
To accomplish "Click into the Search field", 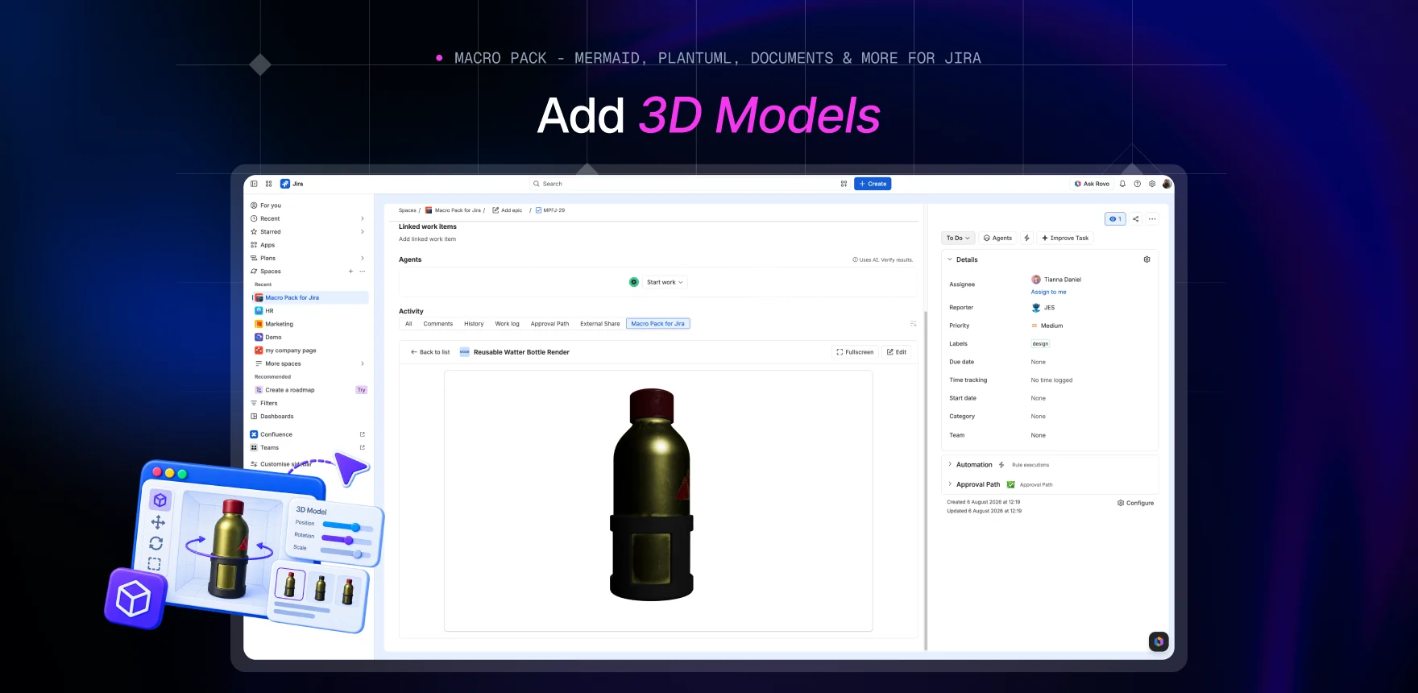I will pos(685,184).
